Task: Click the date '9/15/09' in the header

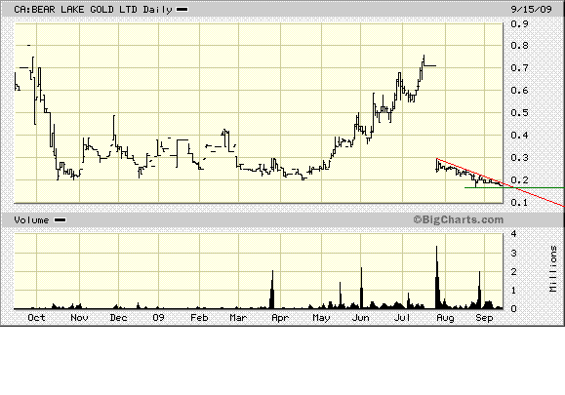Action: 532,9
